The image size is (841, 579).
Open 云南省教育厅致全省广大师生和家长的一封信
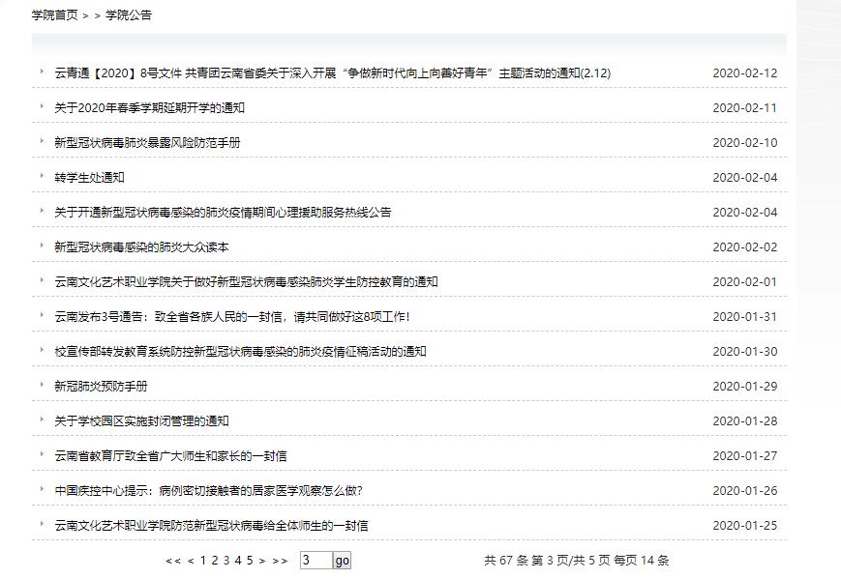tap(170, 455)
